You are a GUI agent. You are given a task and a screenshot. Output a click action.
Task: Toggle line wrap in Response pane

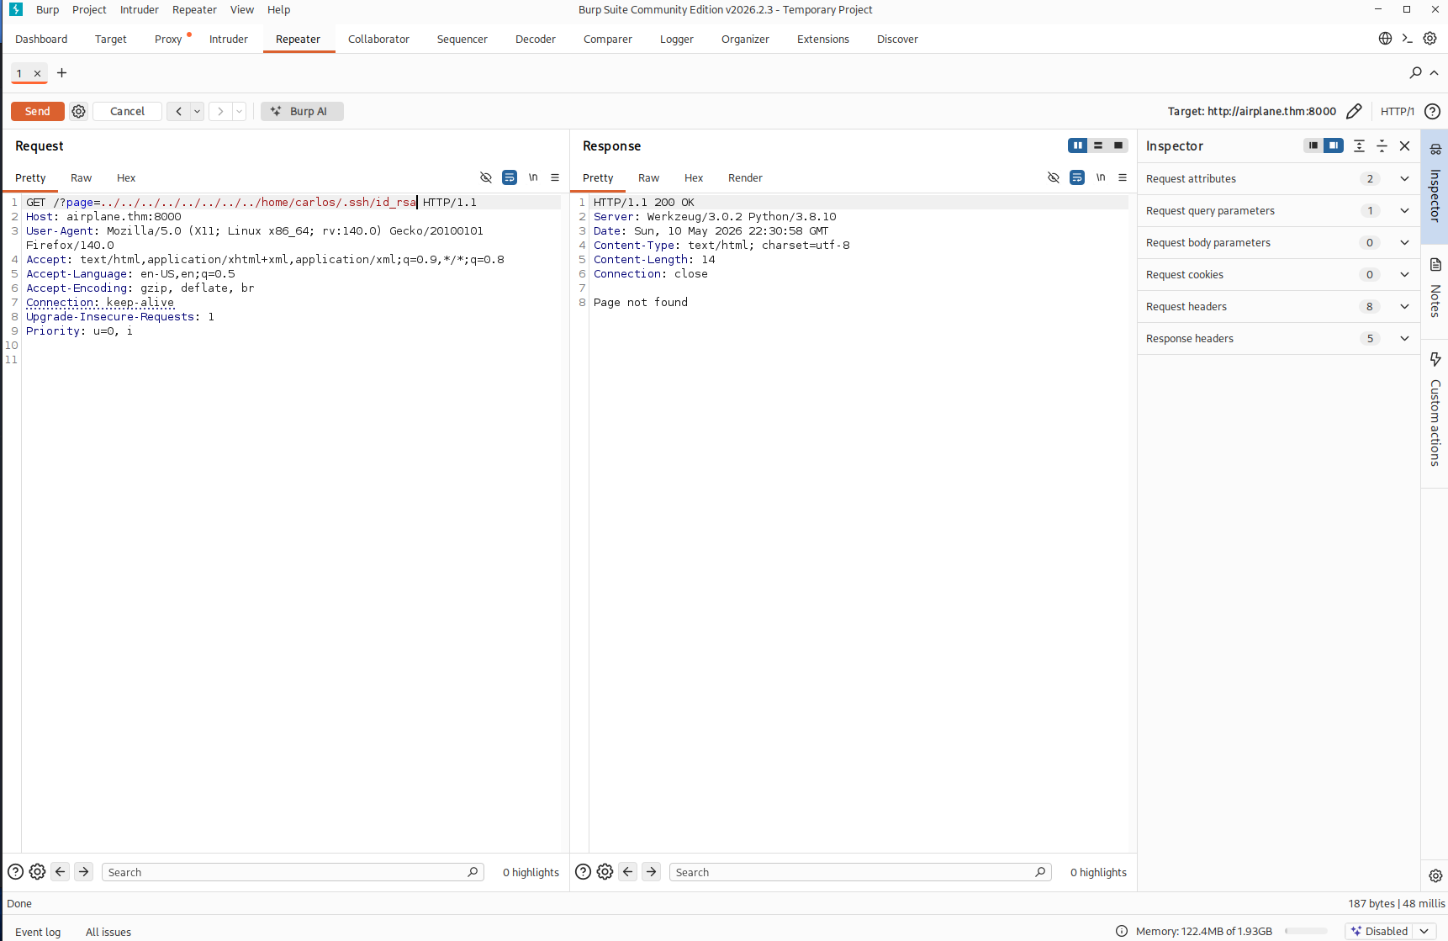1077,177
